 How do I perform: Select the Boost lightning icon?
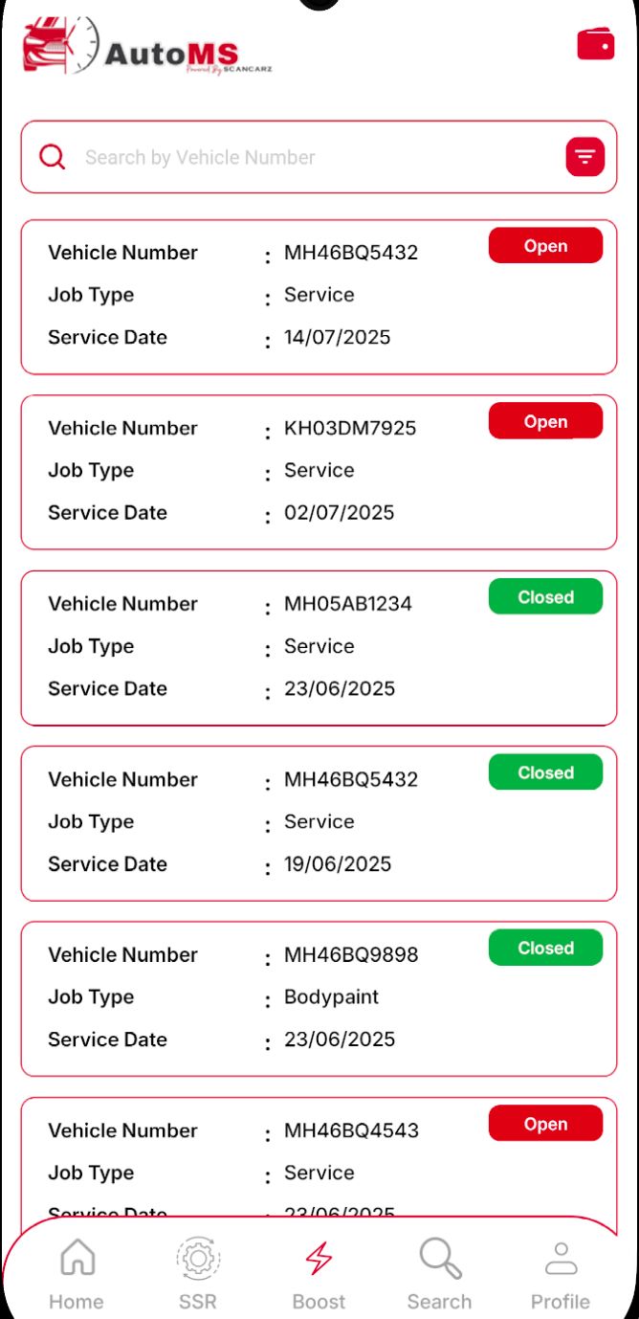319,1258
